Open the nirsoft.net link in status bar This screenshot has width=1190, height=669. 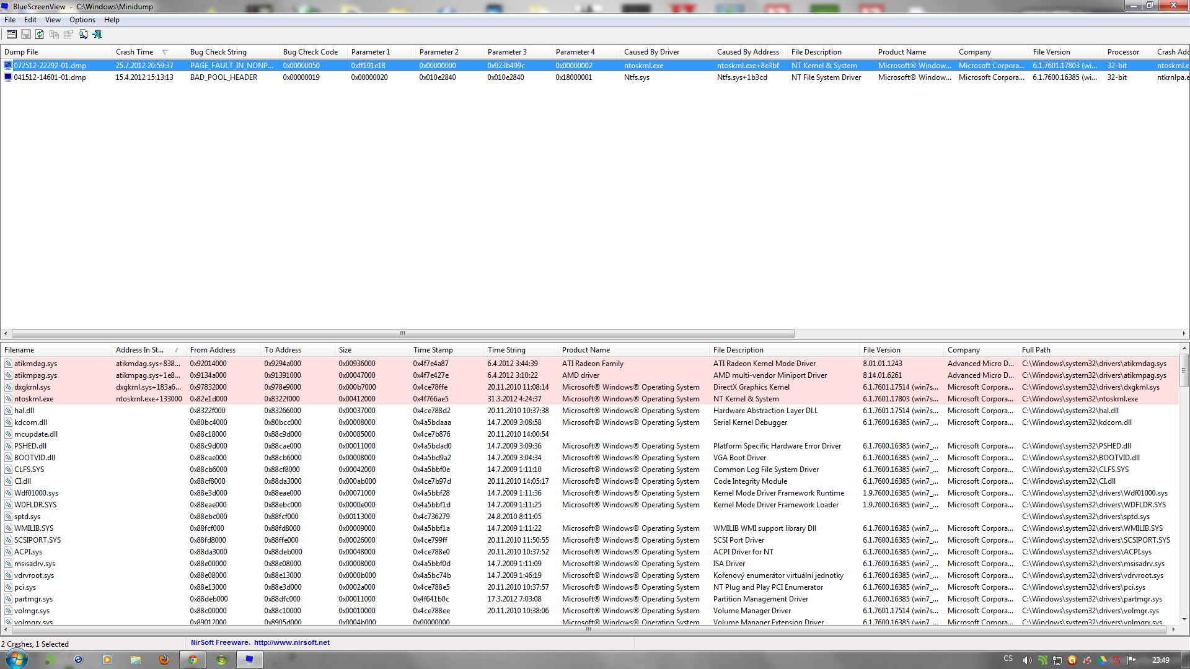(291, 643)
